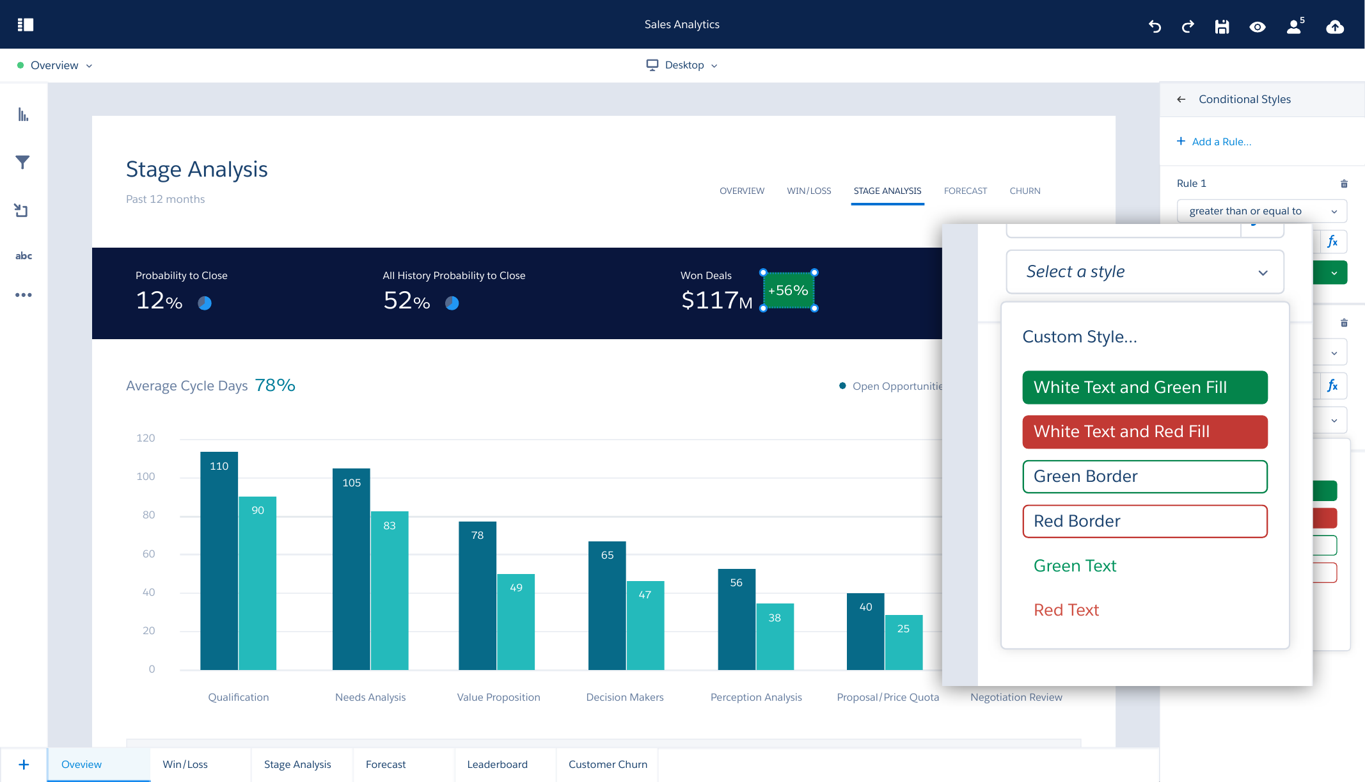The image size is (1365, 782).
Task: Click the Qualification bar labeled 110
Action: coord(219,561)
